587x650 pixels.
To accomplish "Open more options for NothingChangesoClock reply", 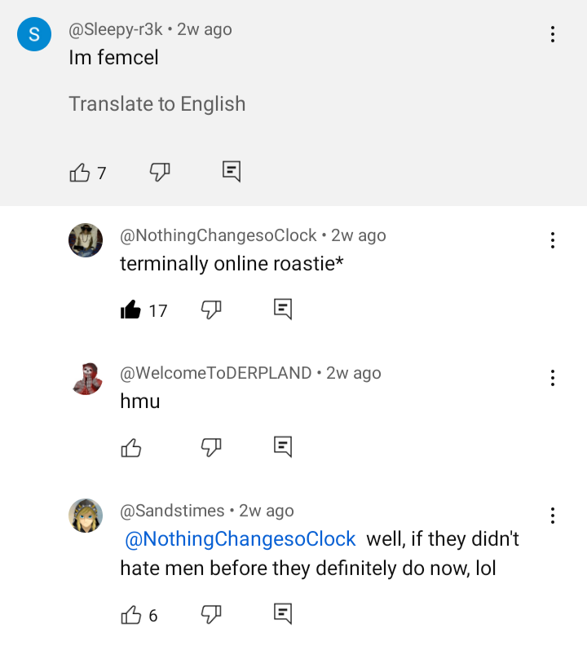I will point(553,240).
